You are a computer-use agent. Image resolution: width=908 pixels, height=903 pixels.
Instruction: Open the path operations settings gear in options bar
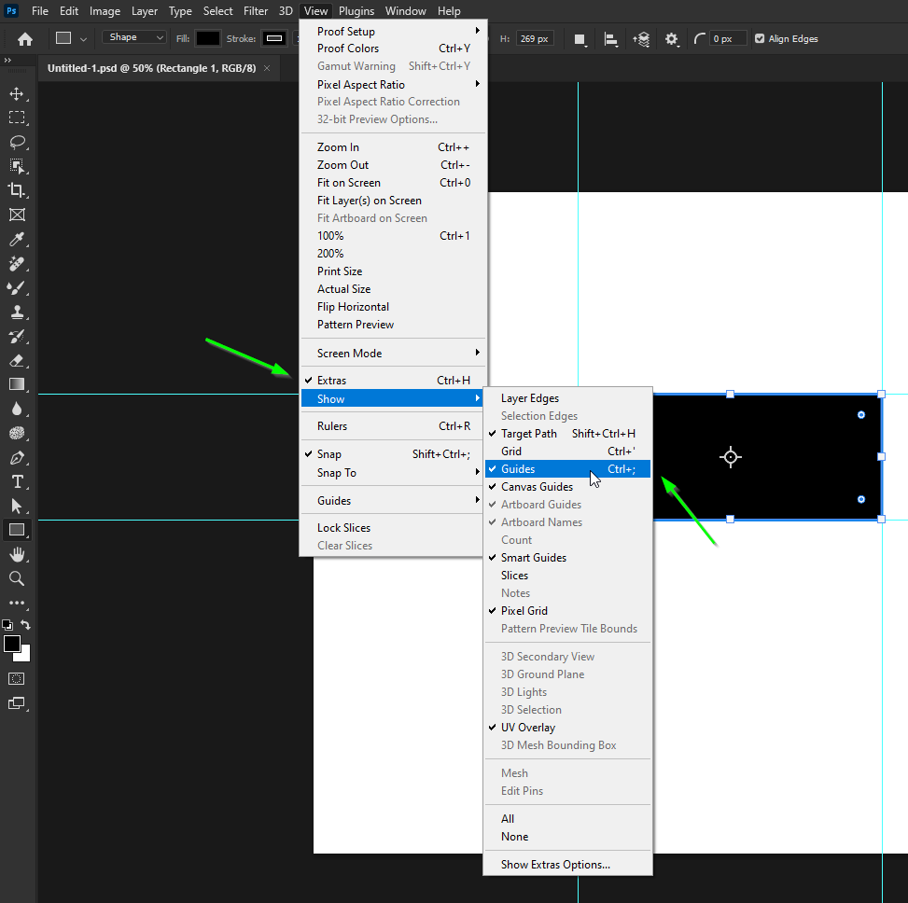(x=671, y=39)
